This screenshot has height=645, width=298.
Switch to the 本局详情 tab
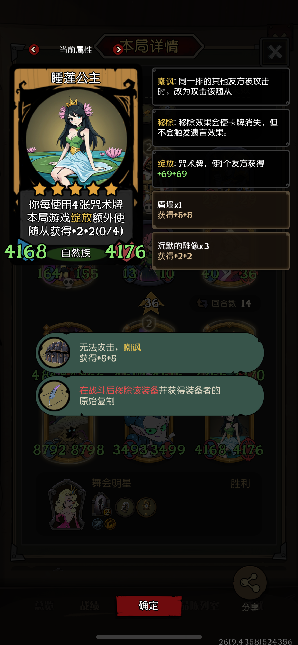click(x=150, y=46)
